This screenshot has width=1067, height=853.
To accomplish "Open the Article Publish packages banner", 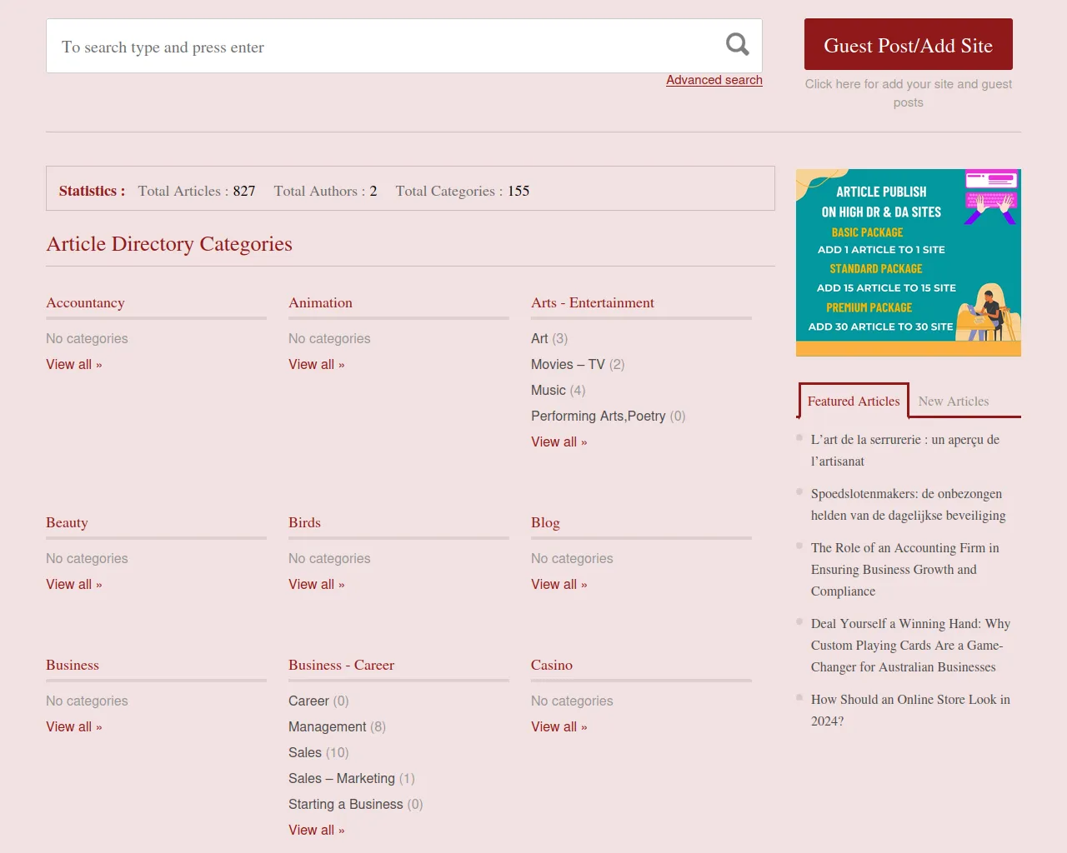I will coord(908,262).
